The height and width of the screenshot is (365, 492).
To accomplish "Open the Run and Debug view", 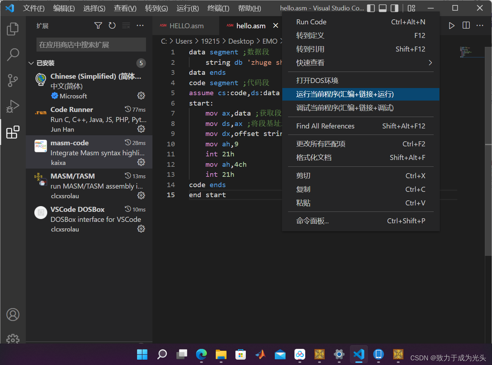I will (x=13, y=106).
